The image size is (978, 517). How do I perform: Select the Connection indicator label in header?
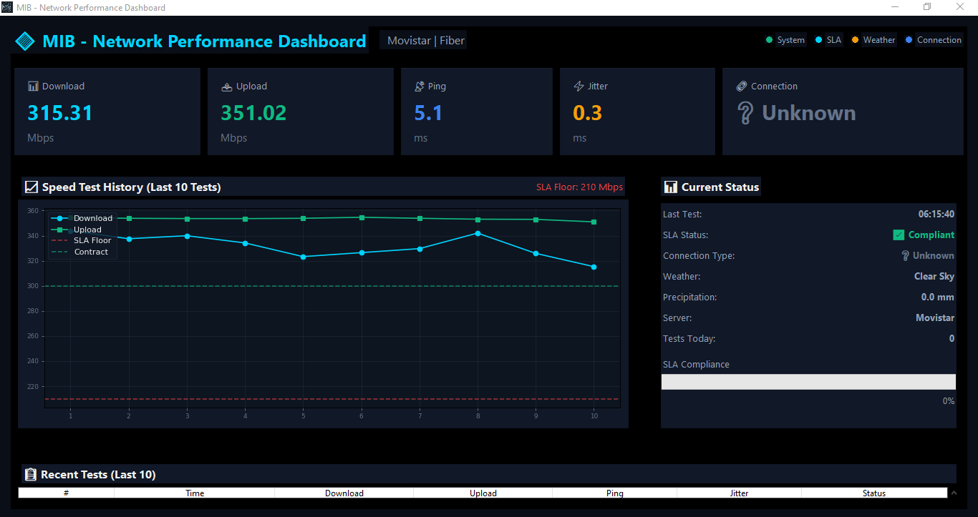[939, 40]
